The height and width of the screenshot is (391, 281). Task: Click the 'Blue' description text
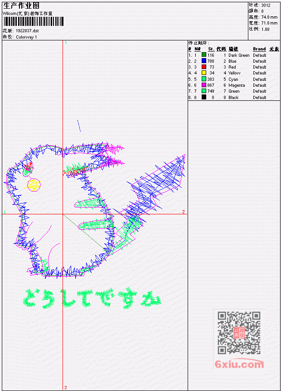coord(233,61)
